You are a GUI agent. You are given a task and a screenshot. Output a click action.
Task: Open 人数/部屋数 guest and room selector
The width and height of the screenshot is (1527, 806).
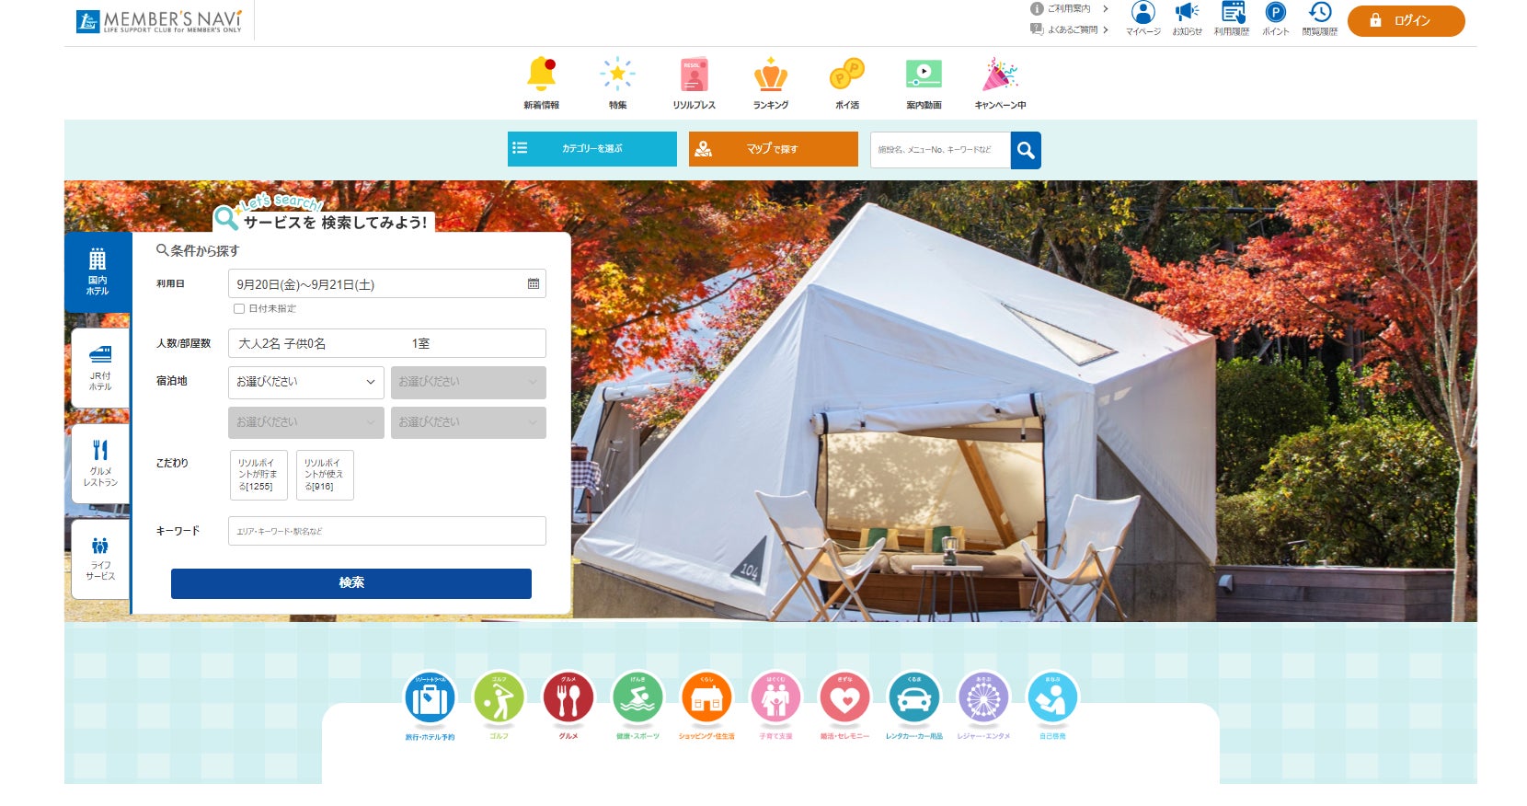click(387, 343)
